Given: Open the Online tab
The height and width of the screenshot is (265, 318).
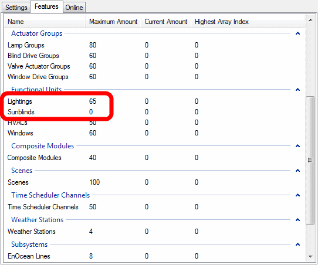Looking at the screenshot, I should point(74,8).
